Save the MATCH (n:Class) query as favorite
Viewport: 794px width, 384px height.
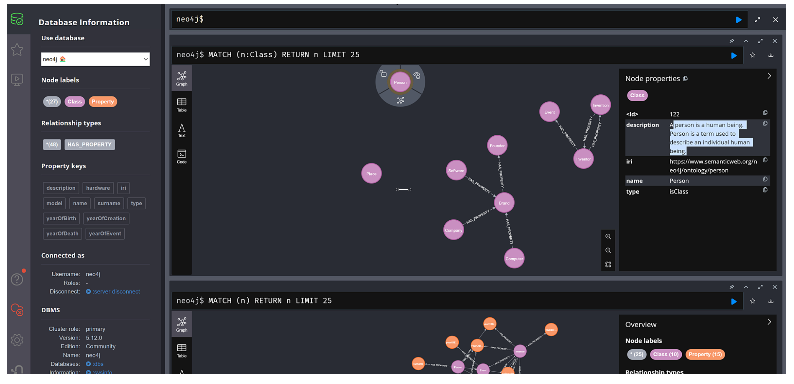752,55
